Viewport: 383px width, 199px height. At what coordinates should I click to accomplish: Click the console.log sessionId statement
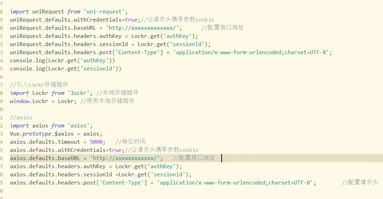point(66,69)
